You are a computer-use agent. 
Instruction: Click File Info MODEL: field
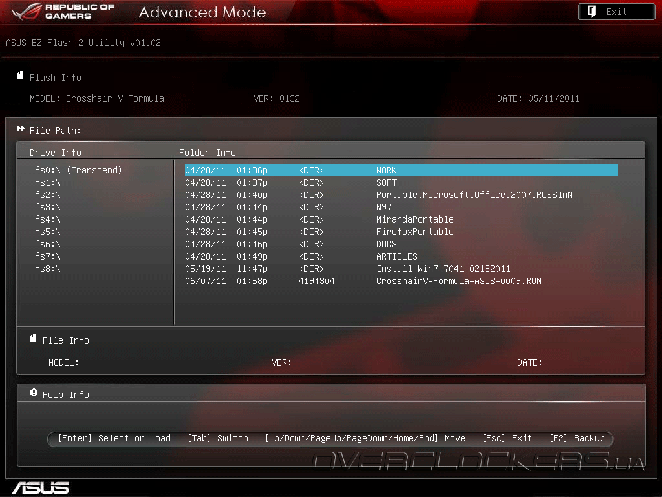pyautogui.click(x=63, y=362)
